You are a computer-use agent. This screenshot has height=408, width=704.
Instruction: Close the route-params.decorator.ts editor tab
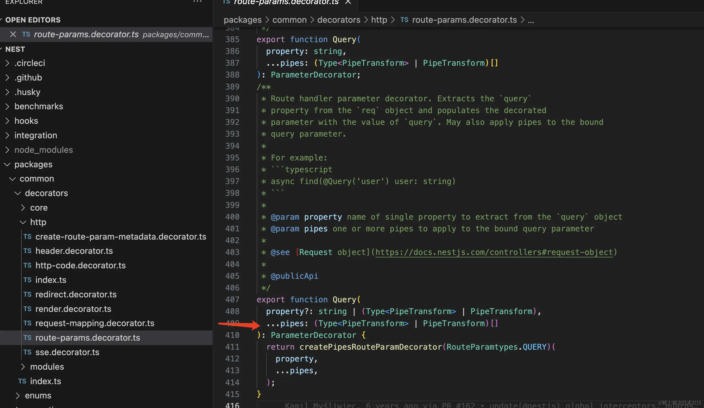348,2
